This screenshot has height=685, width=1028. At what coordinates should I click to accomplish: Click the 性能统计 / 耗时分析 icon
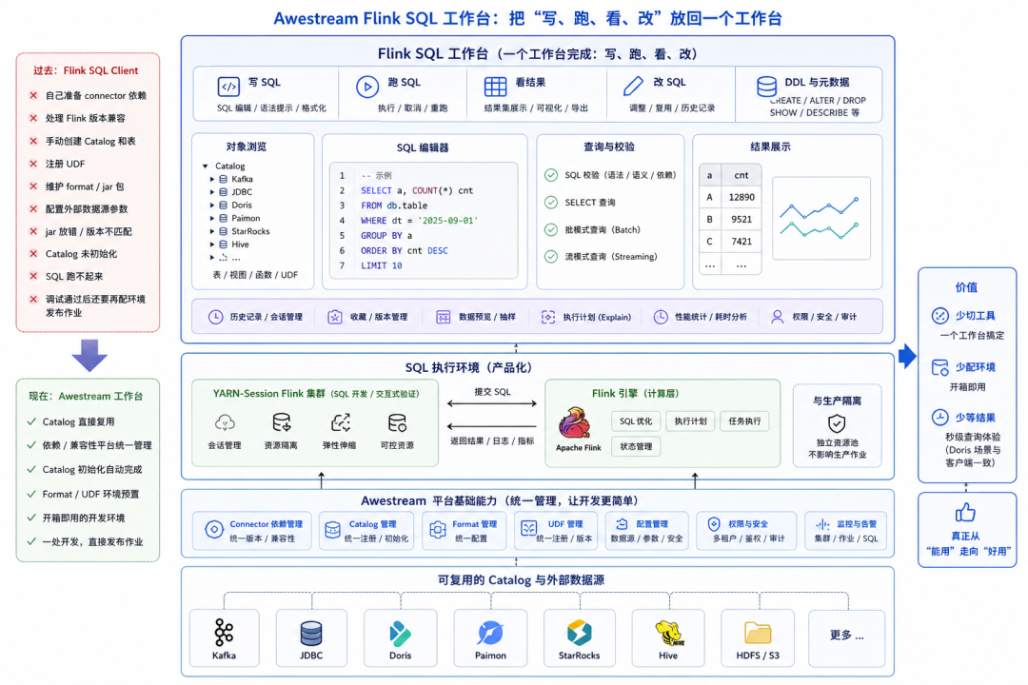coord(661,317)
